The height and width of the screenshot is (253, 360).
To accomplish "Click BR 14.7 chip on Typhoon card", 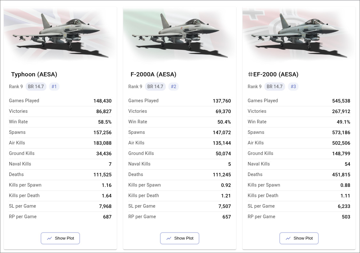I will tap(36, 87).
